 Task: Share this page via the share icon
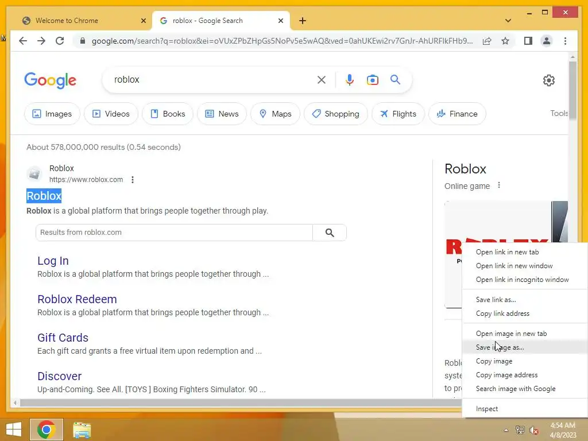pyautogui.click(x=487, y=41)
